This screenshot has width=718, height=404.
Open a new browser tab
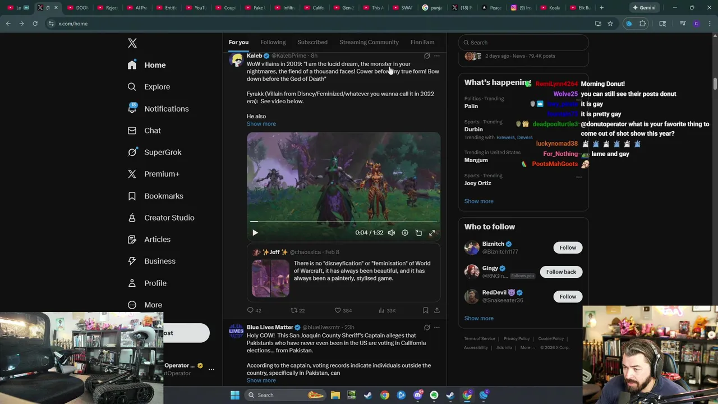pyautogui.click(x=601, y=7)
